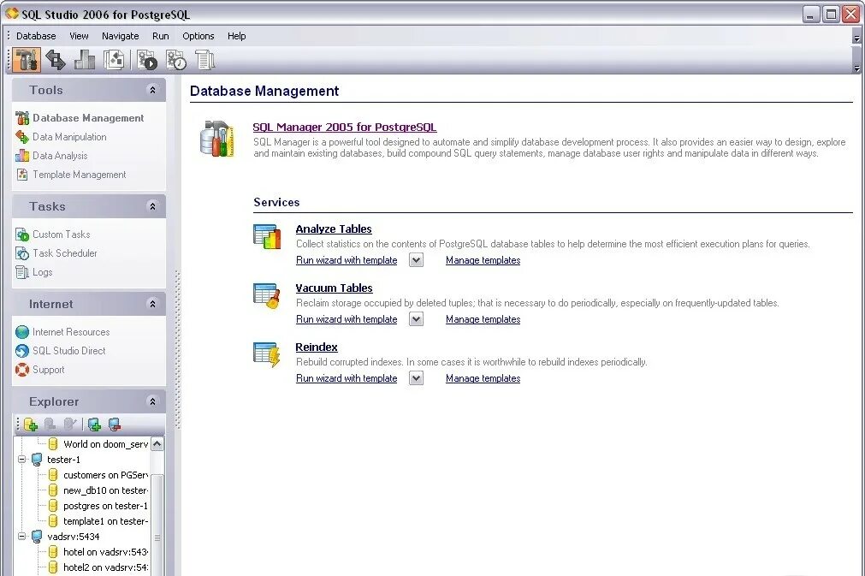Click the SQL Manager tools icon
Image resolution: width=865 pixels, height=576 pixels.
pyautogui.click(x=216, y=139)
